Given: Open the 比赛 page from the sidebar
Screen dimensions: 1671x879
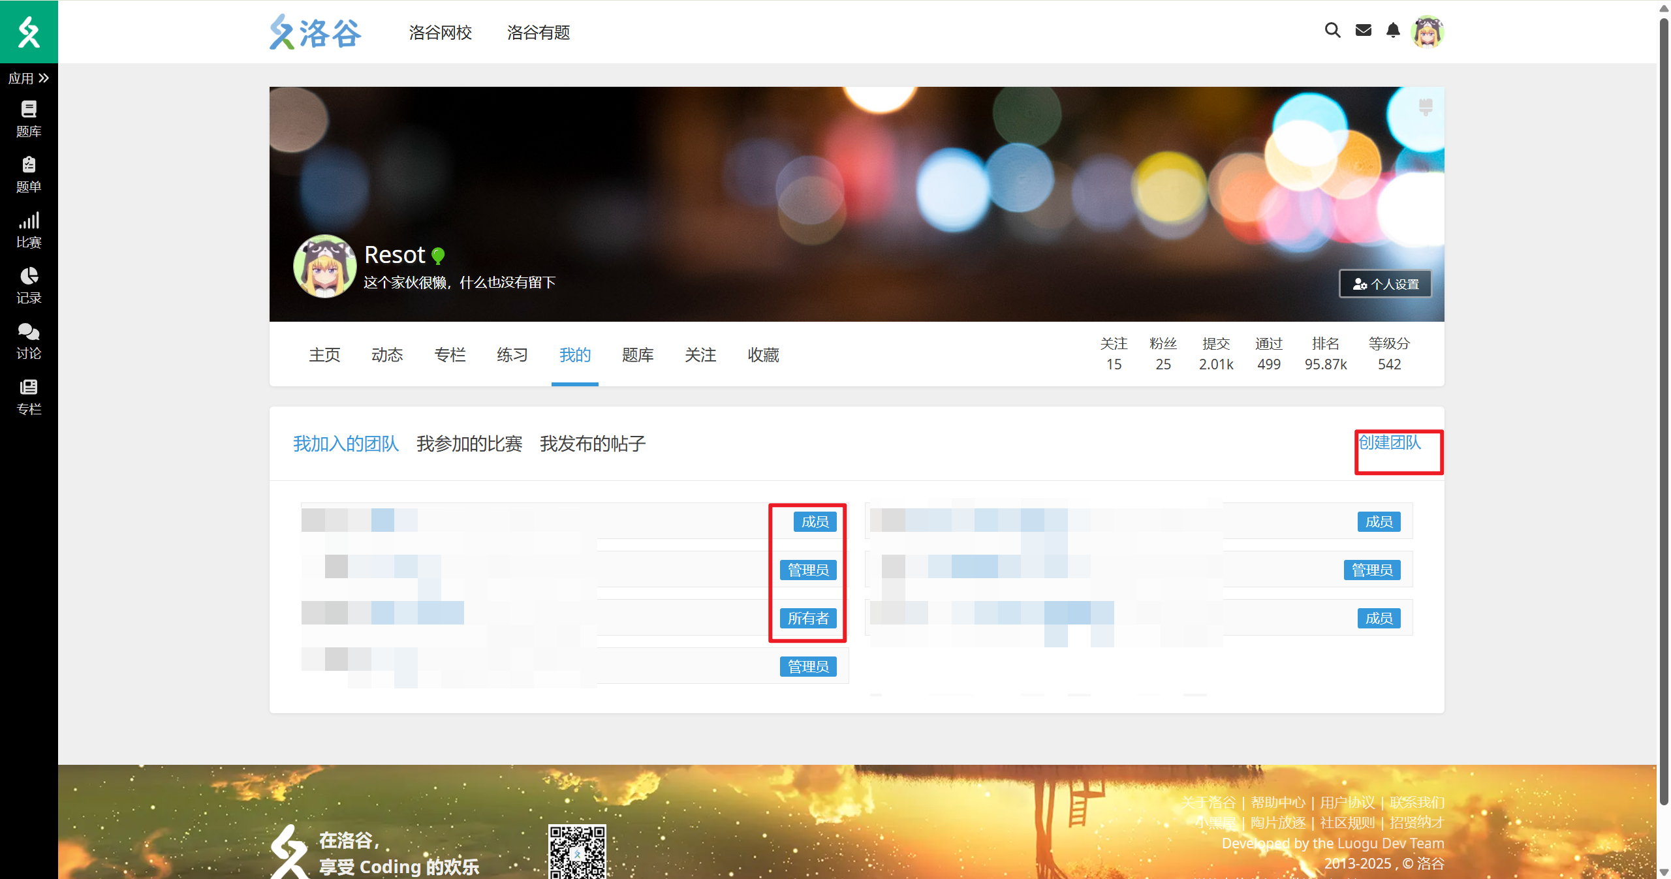Looking at the screenshot, I should [29, 229].
